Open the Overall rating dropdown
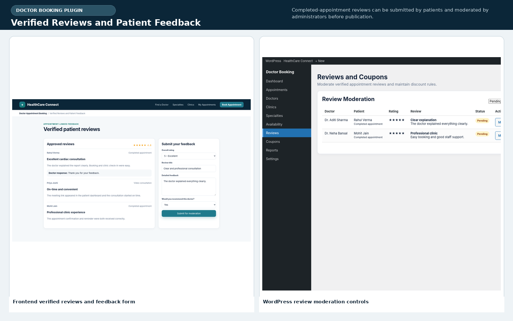 pos(189,156)
